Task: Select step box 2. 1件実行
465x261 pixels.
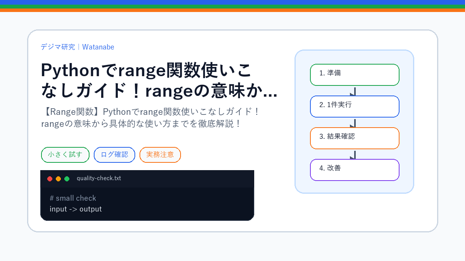Action: click(355, 106)
